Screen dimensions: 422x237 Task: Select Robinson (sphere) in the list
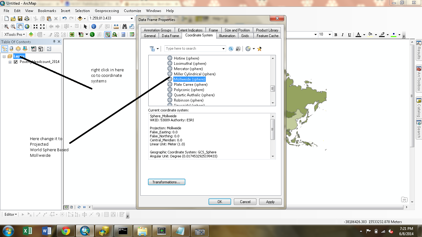(x=188, y=100)
